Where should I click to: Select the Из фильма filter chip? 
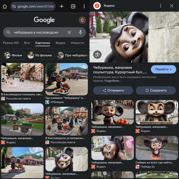(40, 55)
